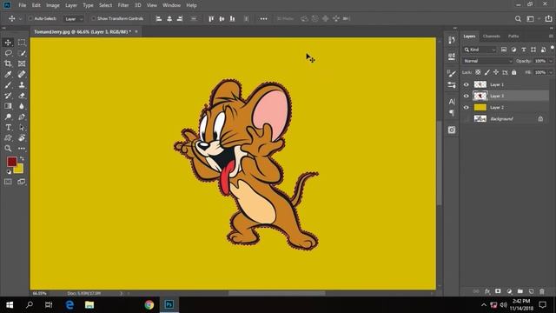Screen dimensions: 556x313
Task: Show the Background layer visibility box
Action: point(467,118)
